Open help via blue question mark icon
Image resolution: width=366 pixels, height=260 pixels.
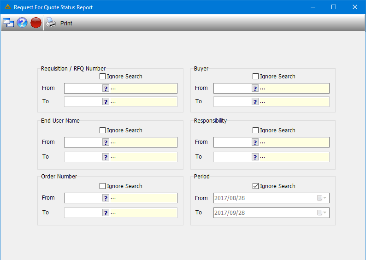tap(22, 23)
